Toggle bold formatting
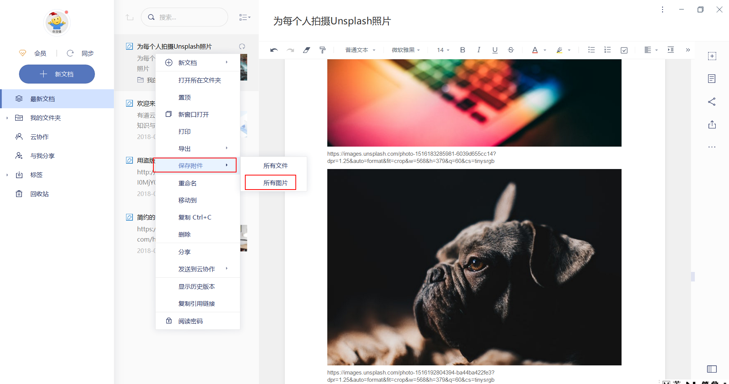 coord(462,50)
